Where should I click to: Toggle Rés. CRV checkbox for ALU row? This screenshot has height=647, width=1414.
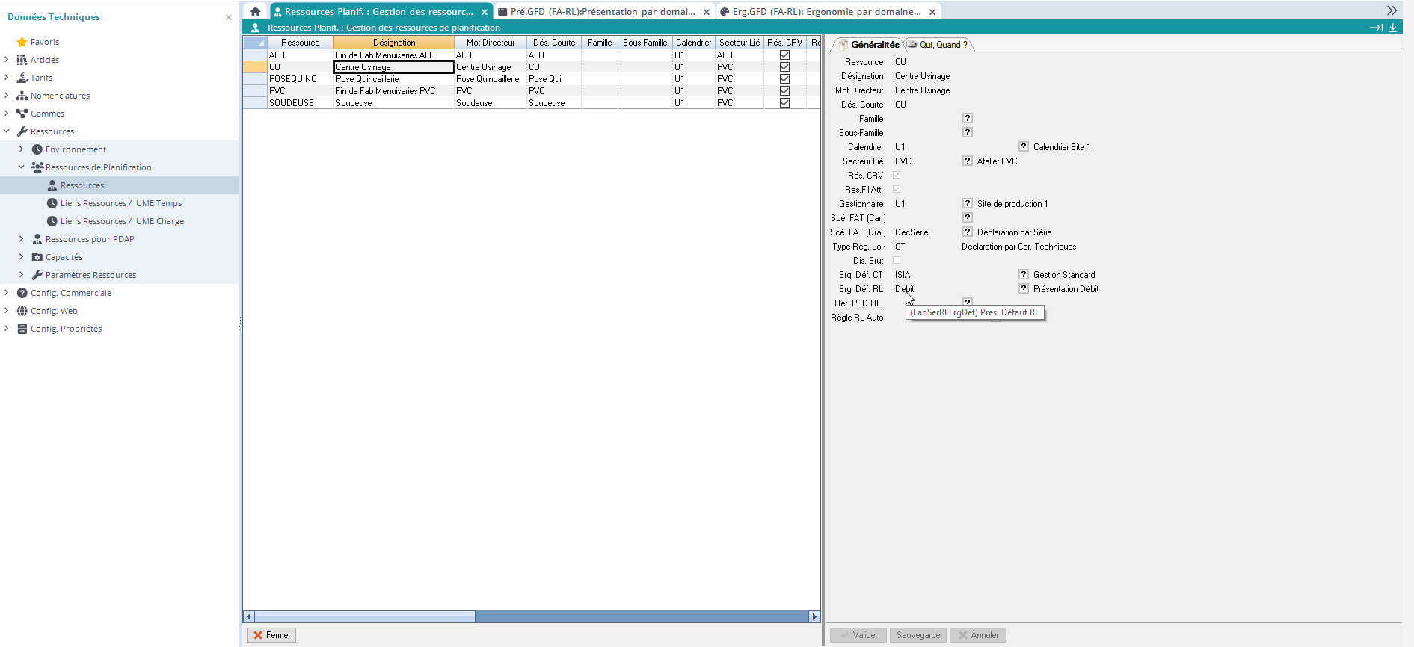pos(784,55)
